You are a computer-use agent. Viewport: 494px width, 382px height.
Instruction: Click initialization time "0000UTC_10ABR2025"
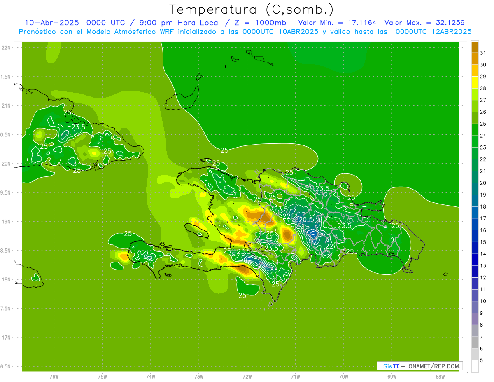coord(280,32)
